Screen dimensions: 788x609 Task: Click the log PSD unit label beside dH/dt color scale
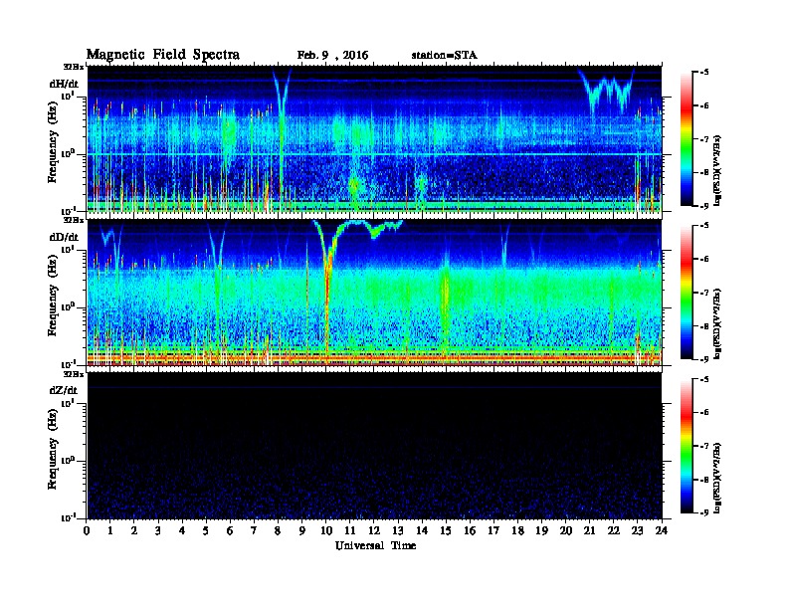(717, 171)
